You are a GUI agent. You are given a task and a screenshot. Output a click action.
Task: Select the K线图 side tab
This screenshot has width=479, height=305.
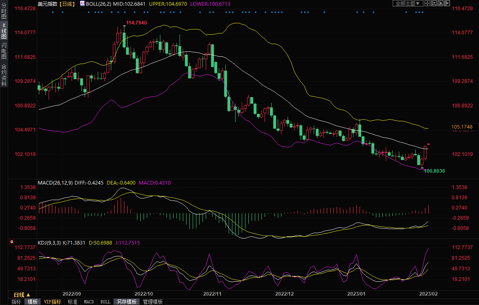(4, 31)
